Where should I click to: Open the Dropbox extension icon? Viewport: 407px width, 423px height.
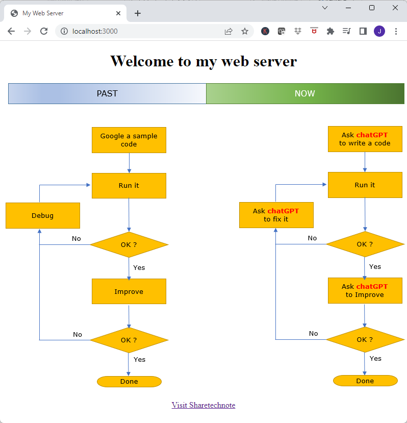(298, 31)
